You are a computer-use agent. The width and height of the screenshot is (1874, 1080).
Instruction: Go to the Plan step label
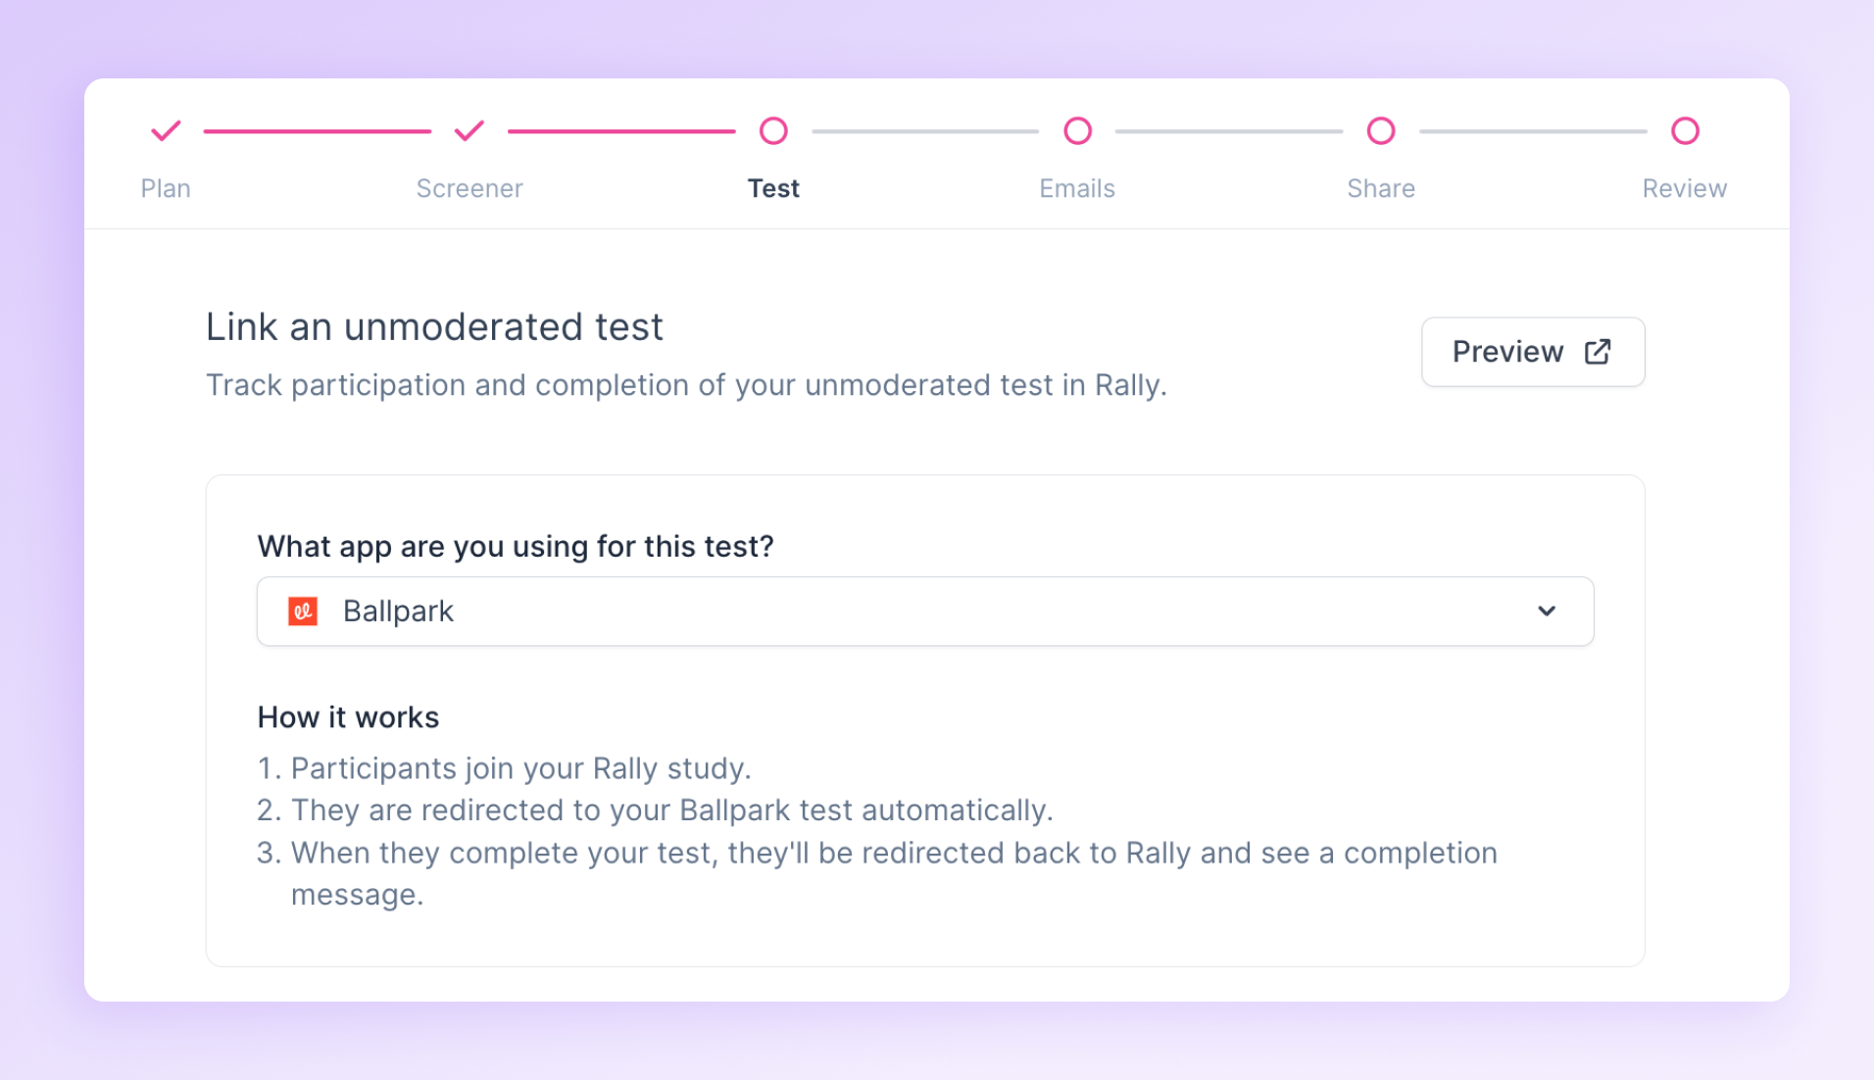166,188
